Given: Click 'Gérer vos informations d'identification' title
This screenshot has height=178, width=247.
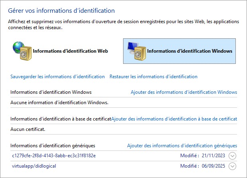Looking at the screenshot, I should coord(62,11).
